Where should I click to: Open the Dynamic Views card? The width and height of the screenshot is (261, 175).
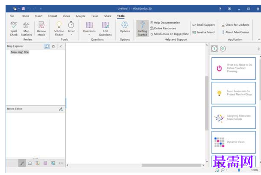(234, 142)
